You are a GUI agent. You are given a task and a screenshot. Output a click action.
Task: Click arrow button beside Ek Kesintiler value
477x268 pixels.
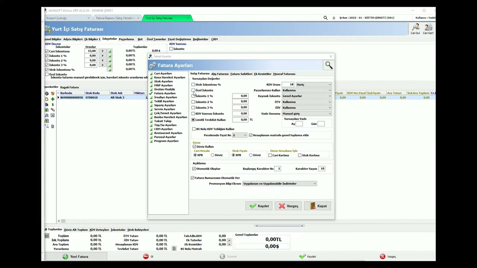tap(229, 245)
